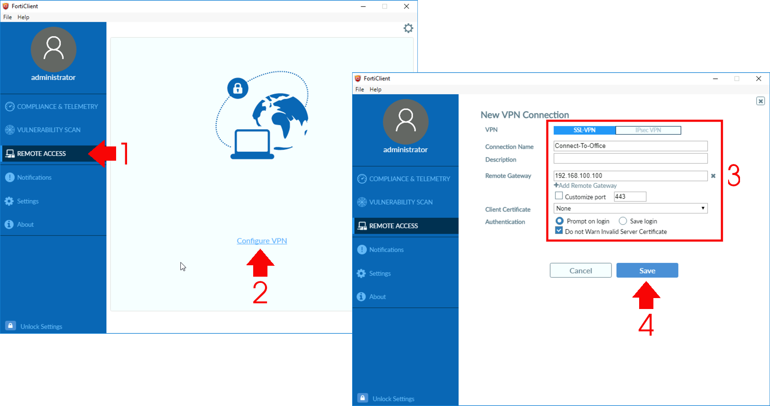Screen dimensions: 770x406
Task: Open About in the front window sidebar
Action: 372,297
